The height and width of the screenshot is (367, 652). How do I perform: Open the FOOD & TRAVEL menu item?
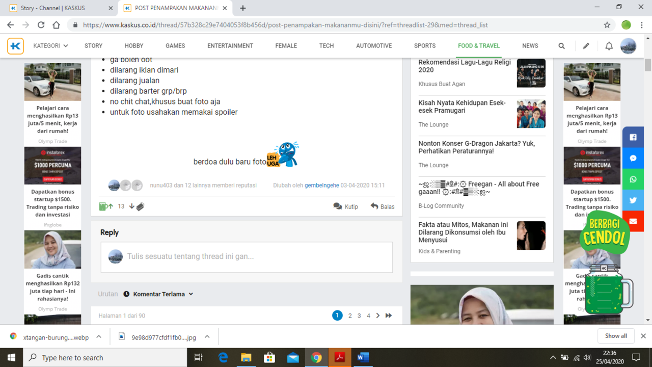pos(479,46)
